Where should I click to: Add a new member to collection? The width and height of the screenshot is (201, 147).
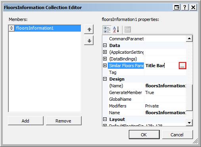click(26, 121)
